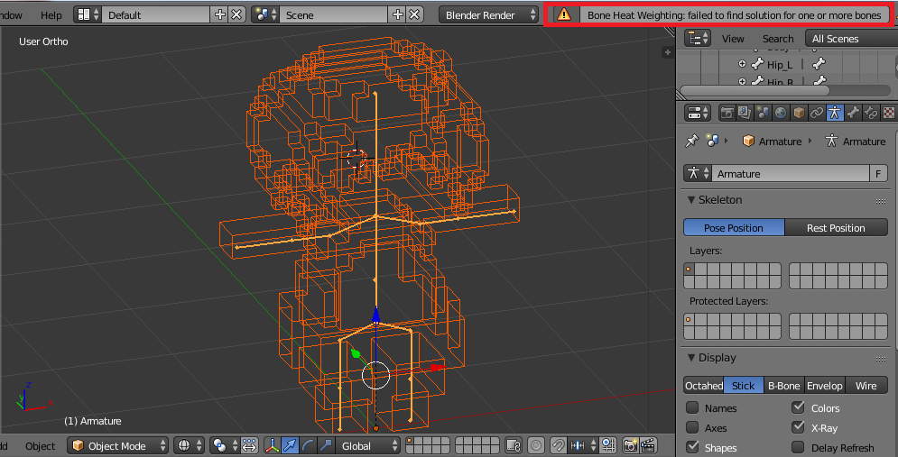Uncheck the X-Ray checkbox

[x=799, y=427]
